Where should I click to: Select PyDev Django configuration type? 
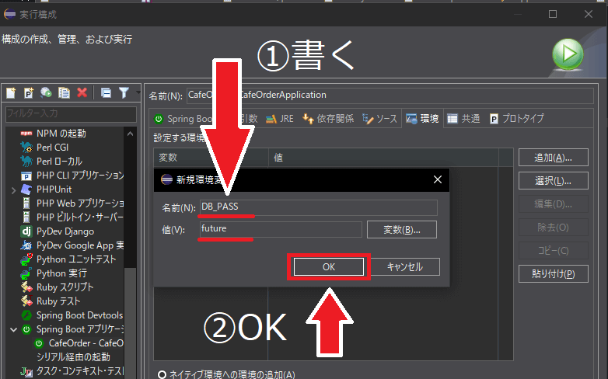pyautogui.click(x=65, y=231)
